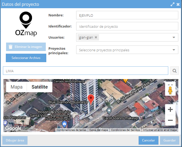The width and height of the screenshot is (182, 147).
Task: Focus the location search field containing LIMA
Action: pos(85,71)
